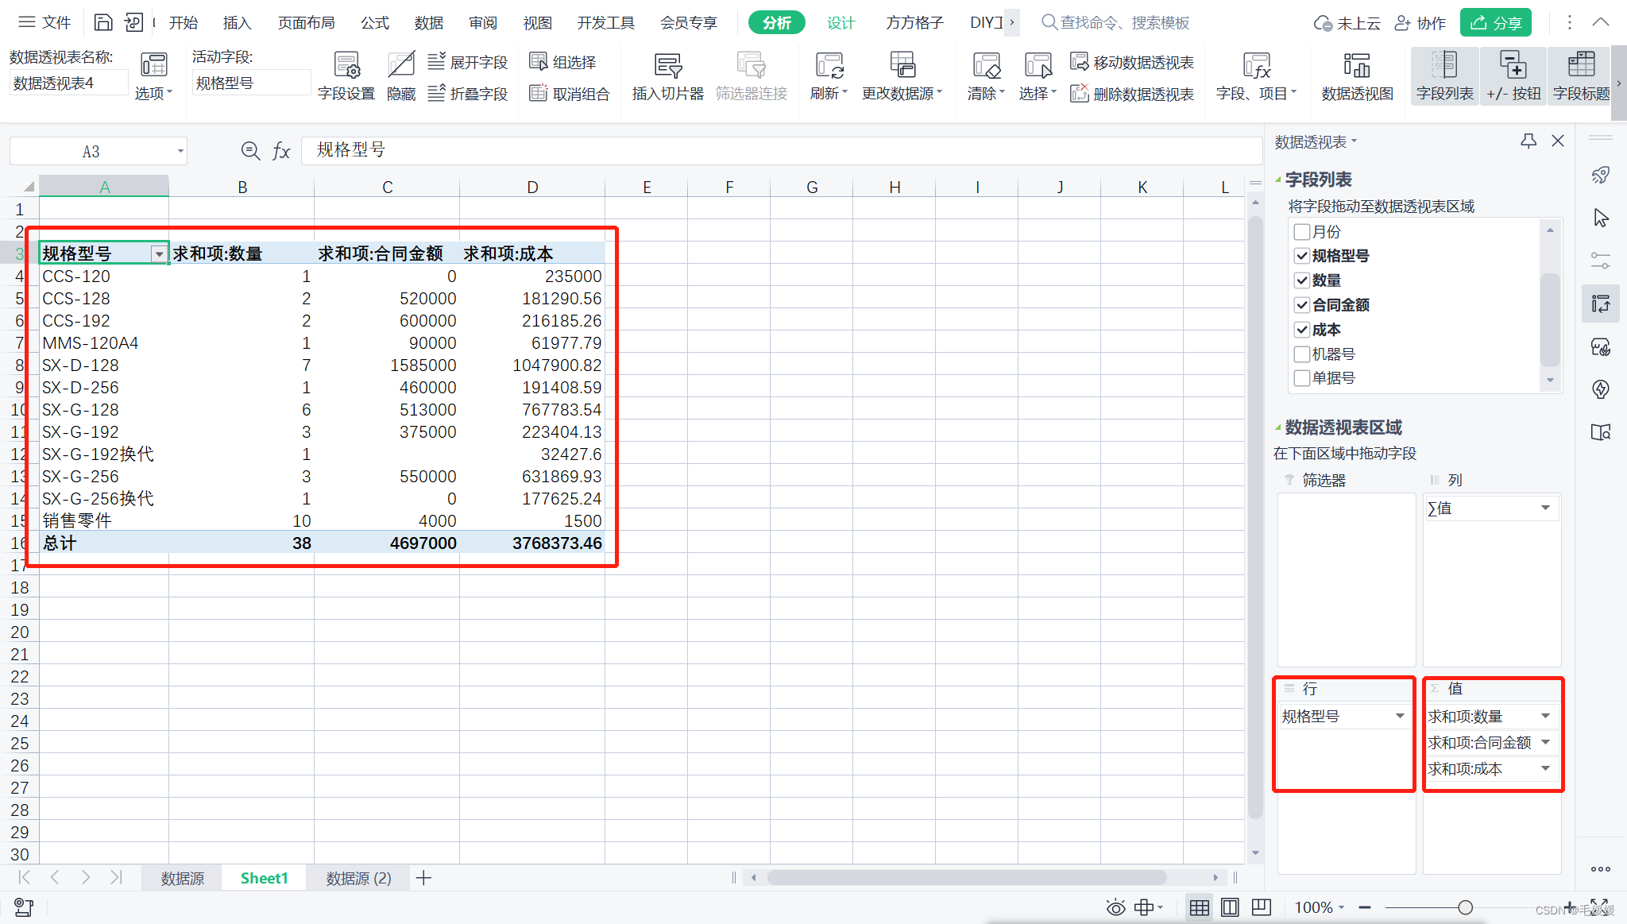Check the 单据号 field checkbox
The image size is (1627, 924).
[x=1301, y=378]
